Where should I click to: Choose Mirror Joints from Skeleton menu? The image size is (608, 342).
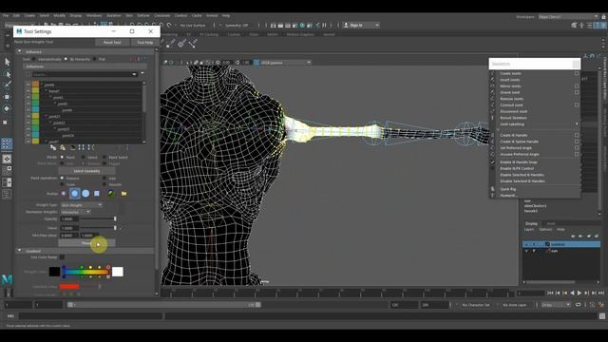click(x=510, y=86)
